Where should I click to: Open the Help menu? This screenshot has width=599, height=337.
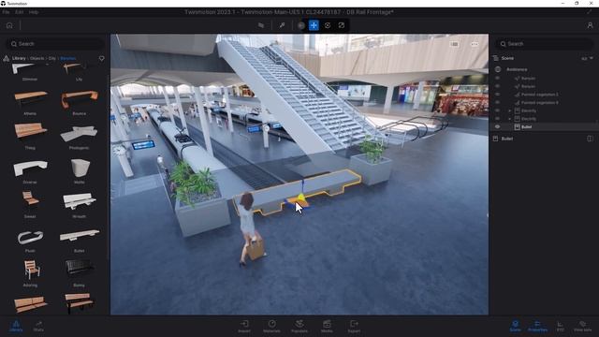pos(34,12)
